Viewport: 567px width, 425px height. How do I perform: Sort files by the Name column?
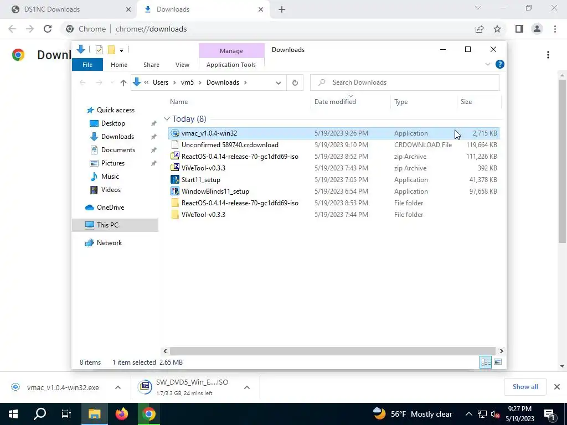click(x=179, y=102)
